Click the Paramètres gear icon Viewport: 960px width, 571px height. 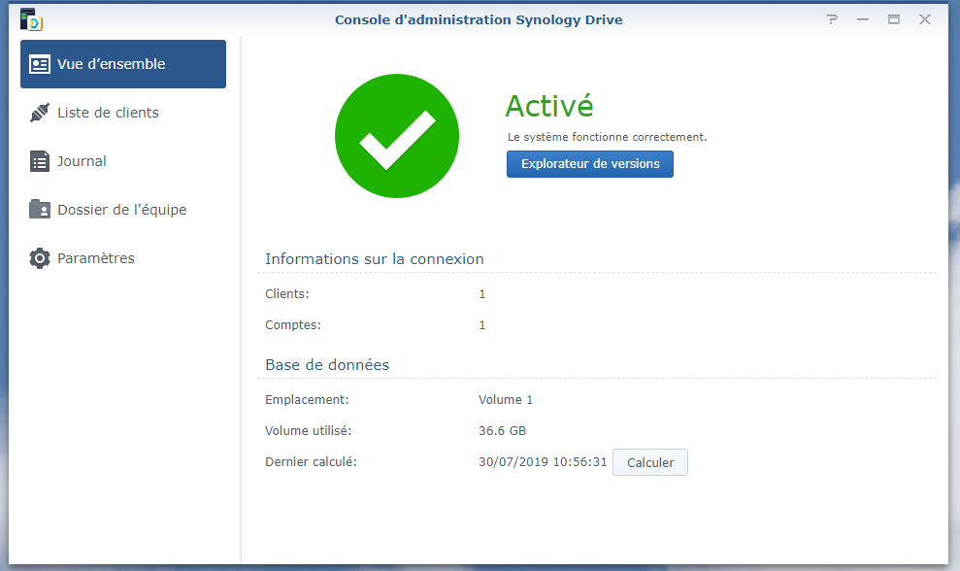(x=40, y=258)
